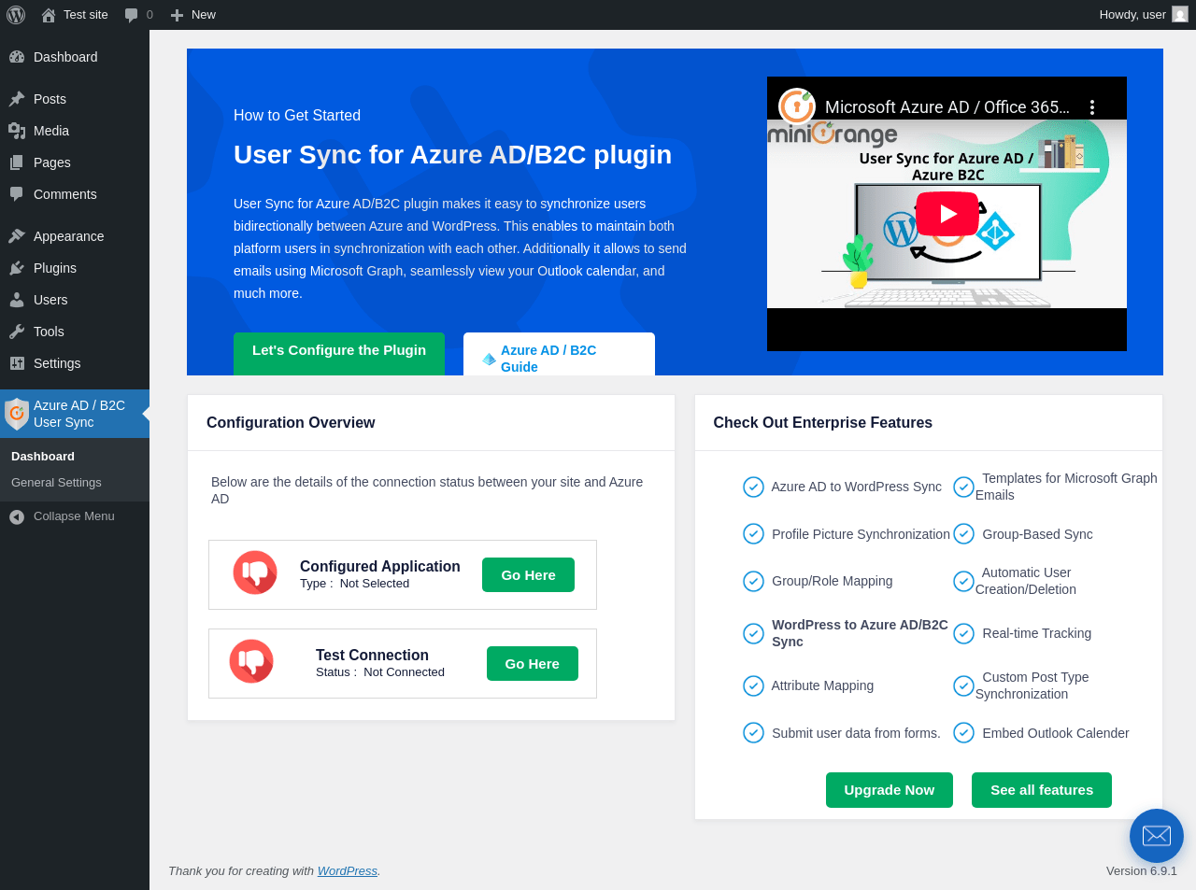Open the Users sidebar menu
This screenshot has height=890, width=1196.
[x=75, y=300]
